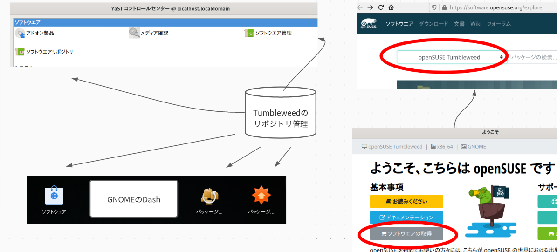Click the teal lifebuoy support button
Viewport: 557px width, 252px height.
[547, 201]
